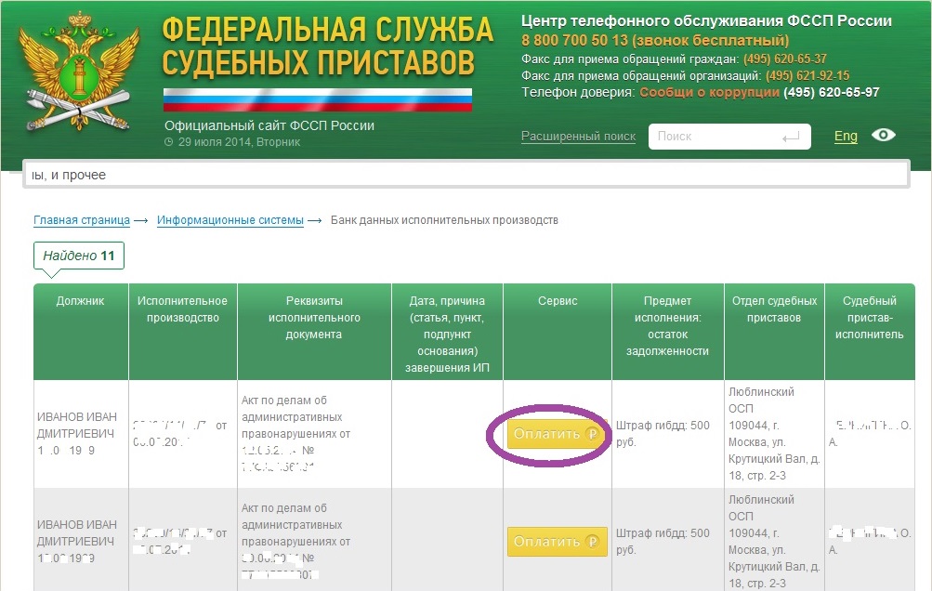Click the Найдено 11 results tab
Screen dimensions: 932x591
tap(78, 256)
